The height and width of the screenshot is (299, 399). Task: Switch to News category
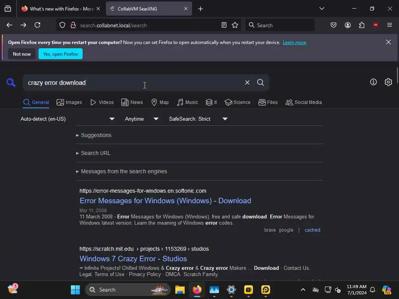pyautogui.click(x=132, y=102)
